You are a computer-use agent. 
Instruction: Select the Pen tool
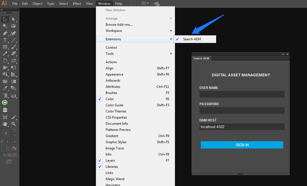[5, 33]
